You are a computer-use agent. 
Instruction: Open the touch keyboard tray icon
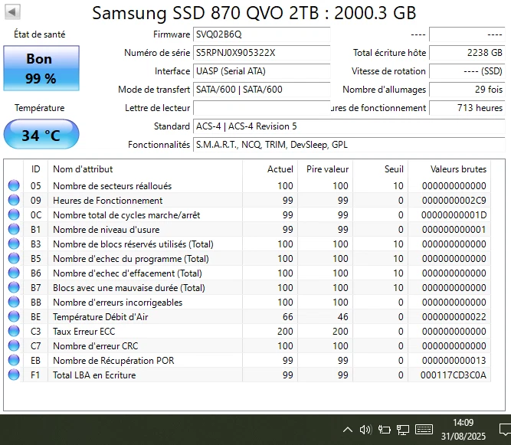pyautogui.click(x=424, y=430)
